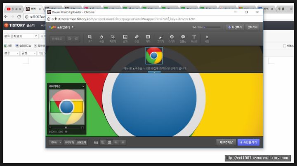Screen dimensions: 297x166
Task: Enable the HTML checkbox
Action: (x=285, y=46)
